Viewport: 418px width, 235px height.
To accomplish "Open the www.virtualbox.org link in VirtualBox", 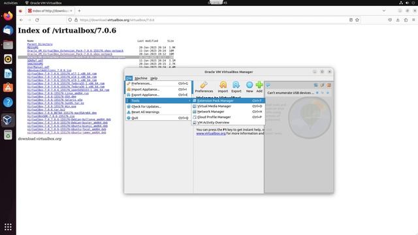I will click(x=211, y=133).
